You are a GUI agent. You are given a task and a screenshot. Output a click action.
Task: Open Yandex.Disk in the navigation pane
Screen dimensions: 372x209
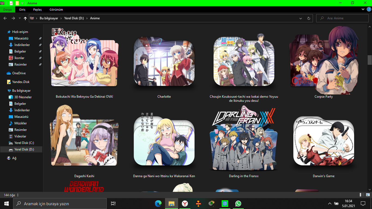pos(21,82)
